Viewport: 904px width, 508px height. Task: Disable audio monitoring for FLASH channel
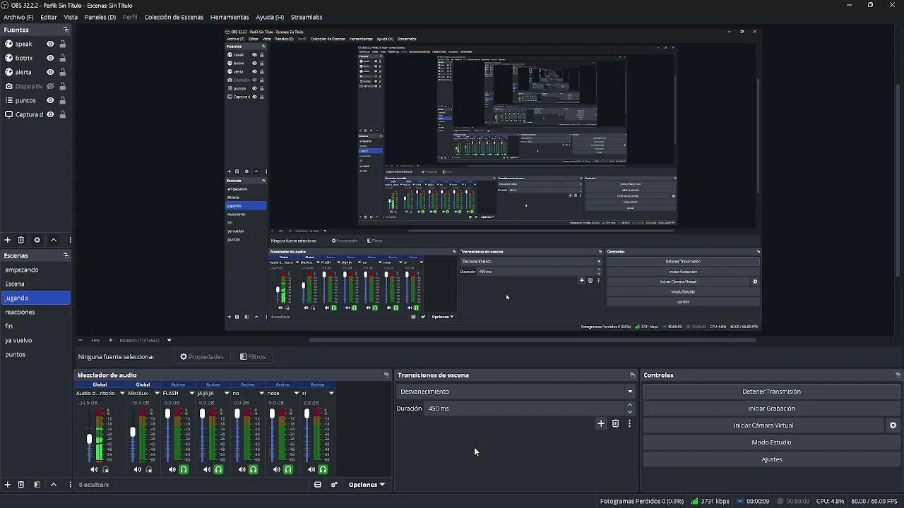(184, 469)
